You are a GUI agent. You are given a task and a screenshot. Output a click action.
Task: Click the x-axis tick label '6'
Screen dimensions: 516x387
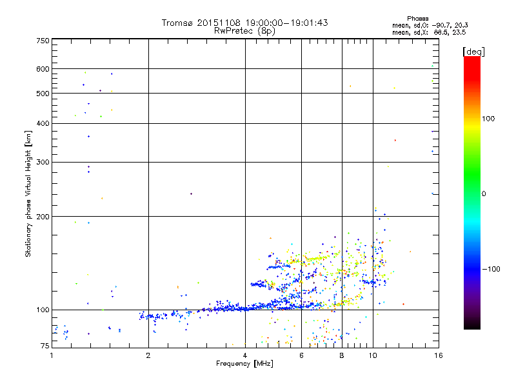coord(301,355)
